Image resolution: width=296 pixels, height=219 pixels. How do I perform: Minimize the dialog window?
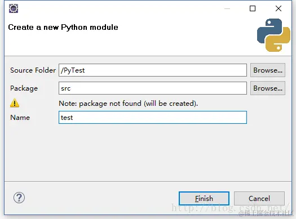(x=227, y=8)
